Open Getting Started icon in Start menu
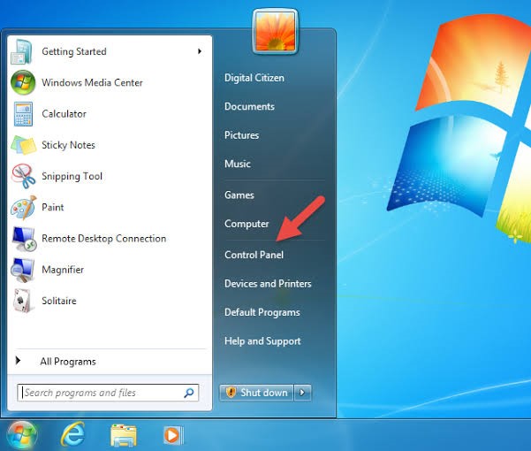This screenshot has height=451, width=531. [22, 51]
